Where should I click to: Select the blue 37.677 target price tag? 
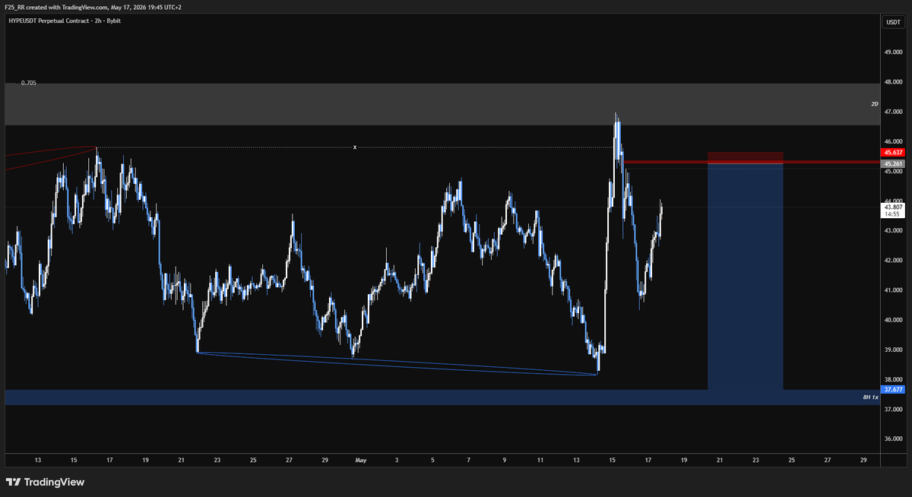tap(892, 390)
